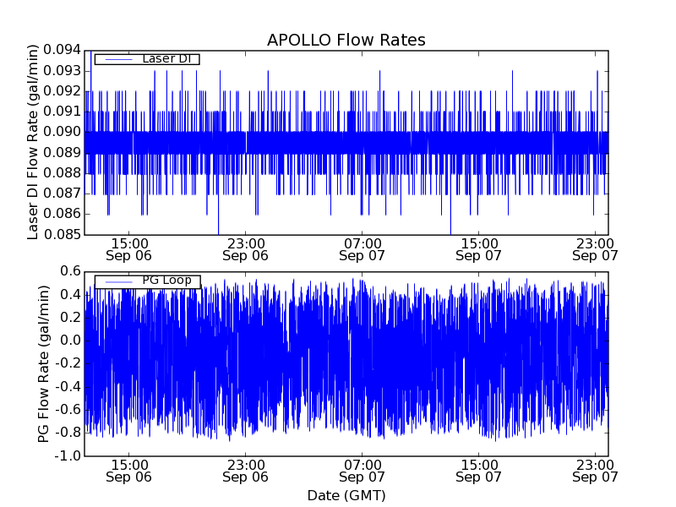Click the -1.0 tick on PG plot

click(67, 456)
